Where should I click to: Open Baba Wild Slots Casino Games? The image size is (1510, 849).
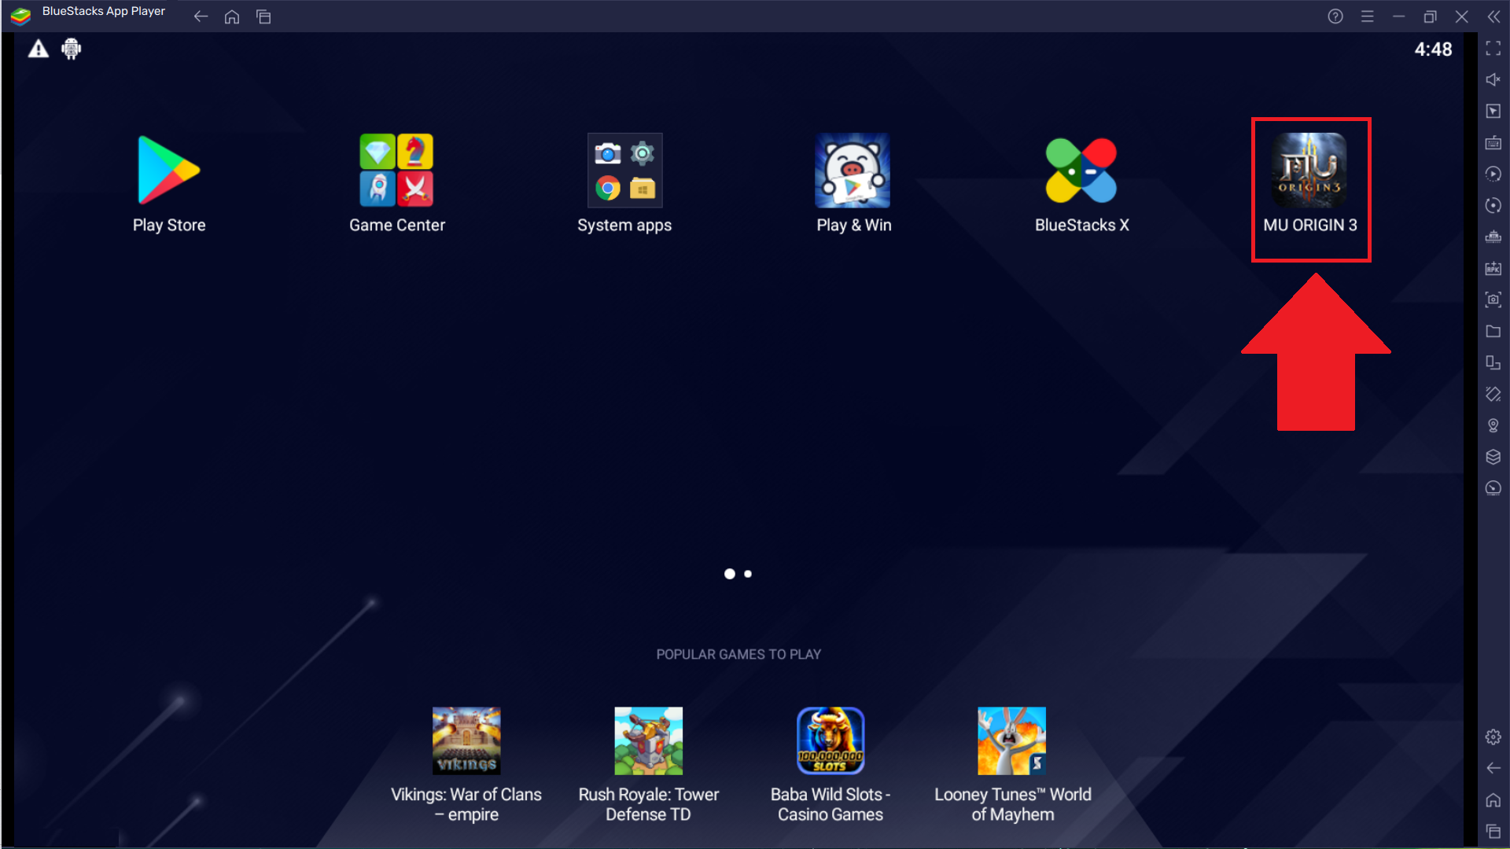coord(830,741)
